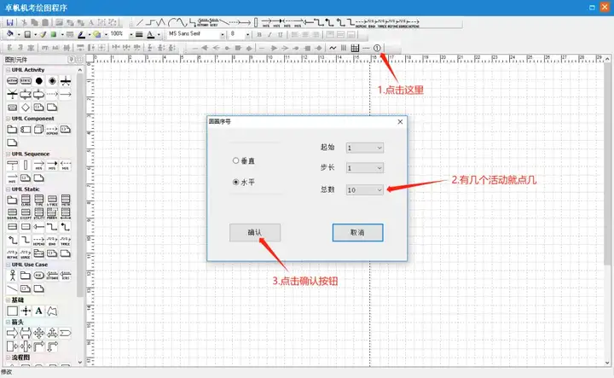The height and width of the screenshot is (378, 614).
Task: Collapse the UML Sequence group
Action: (8, 154)
